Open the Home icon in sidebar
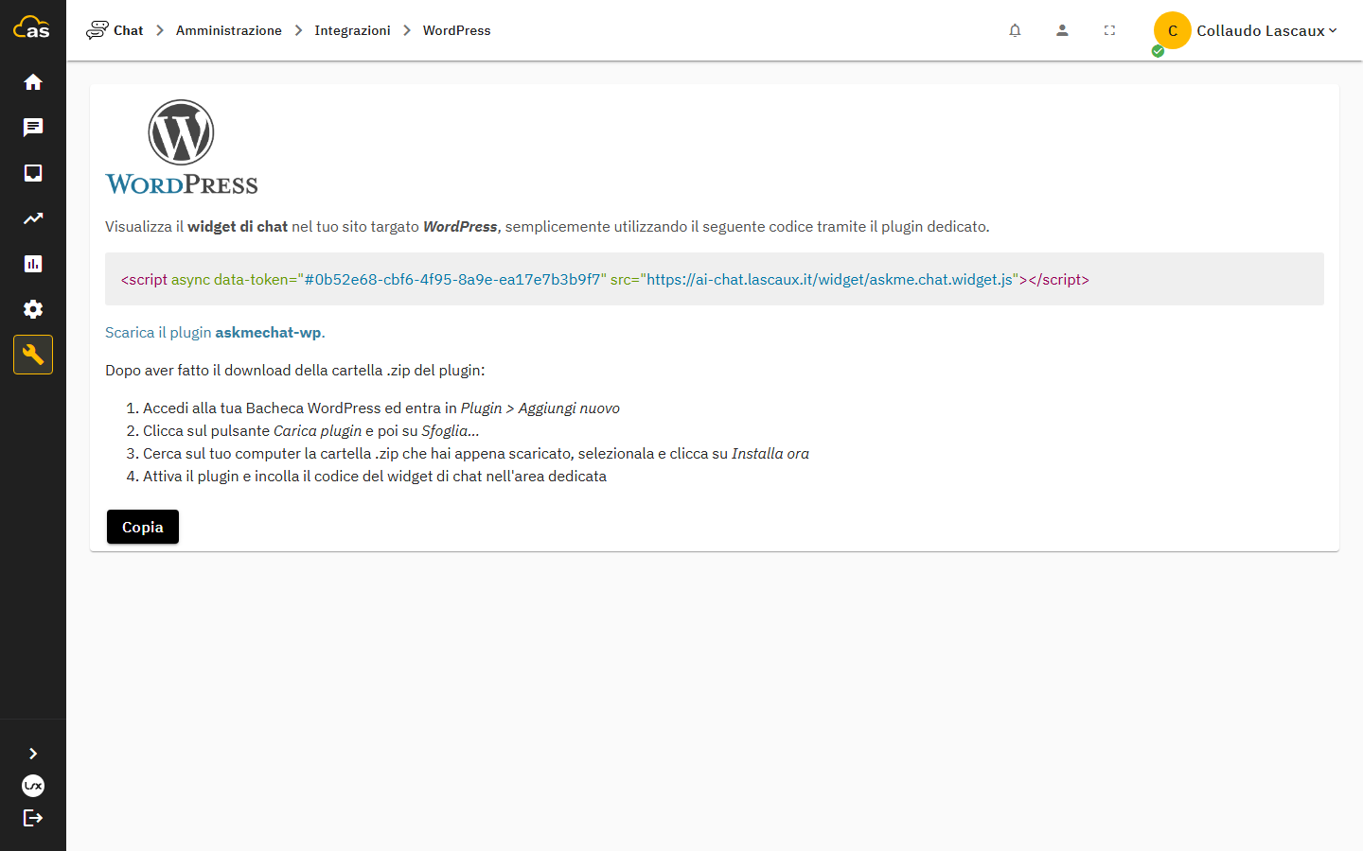This screenshot has width=1363, height=851. 33,82
